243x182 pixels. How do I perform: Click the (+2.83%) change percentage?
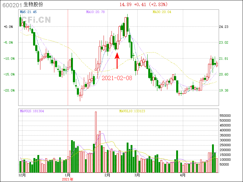pos(158,5)
